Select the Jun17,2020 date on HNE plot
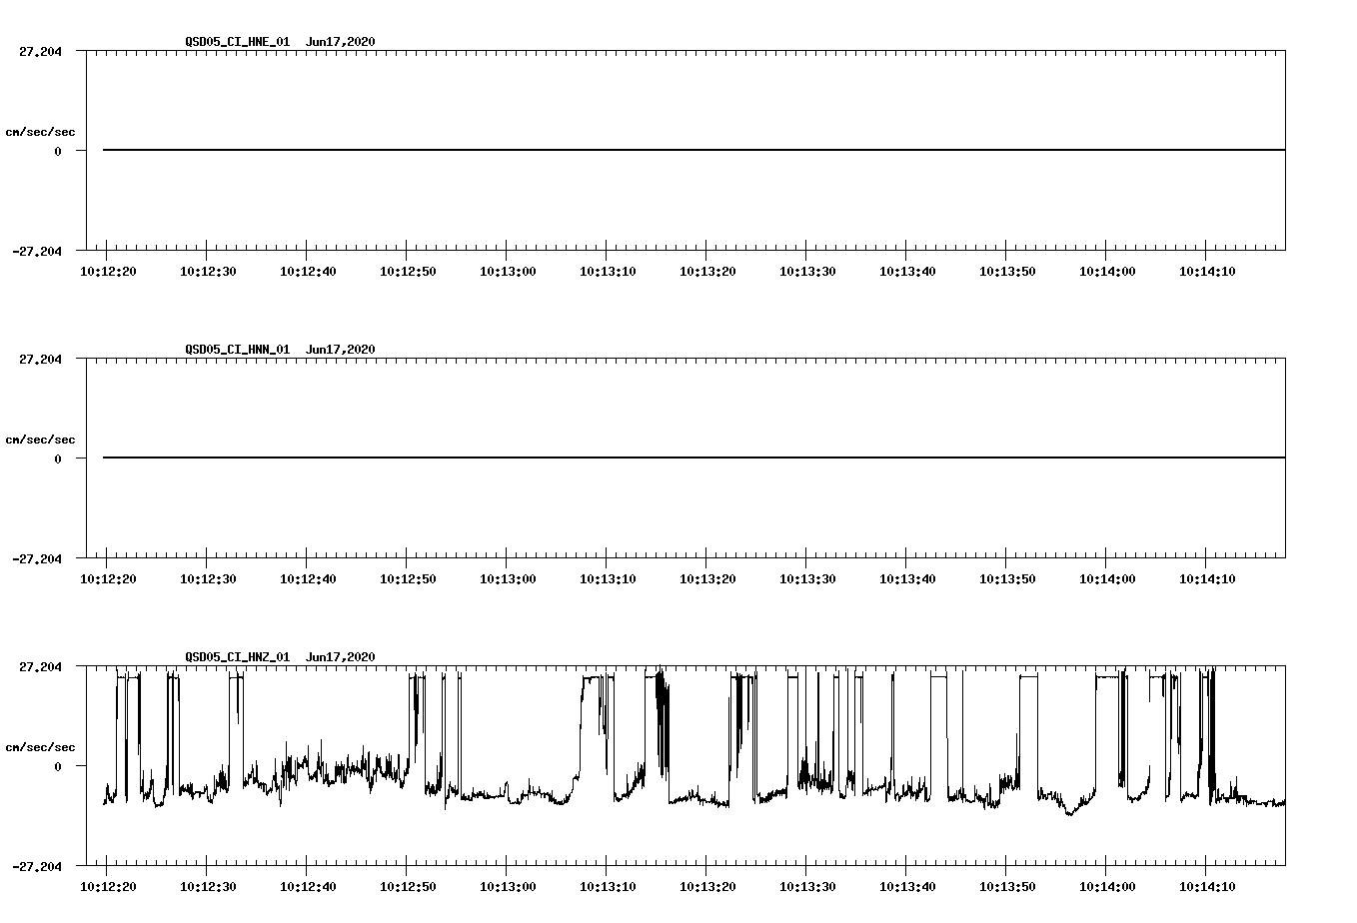This screenshot has height=923, width=1357. click(341, 42)
